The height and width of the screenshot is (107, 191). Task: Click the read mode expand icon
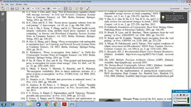click(88, 8)
